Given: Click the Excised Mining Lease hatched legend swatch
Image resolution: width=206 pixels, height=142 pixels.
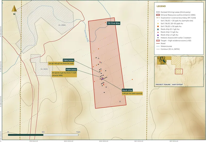Looking at the screenshot, I should (x=158, y=12).
